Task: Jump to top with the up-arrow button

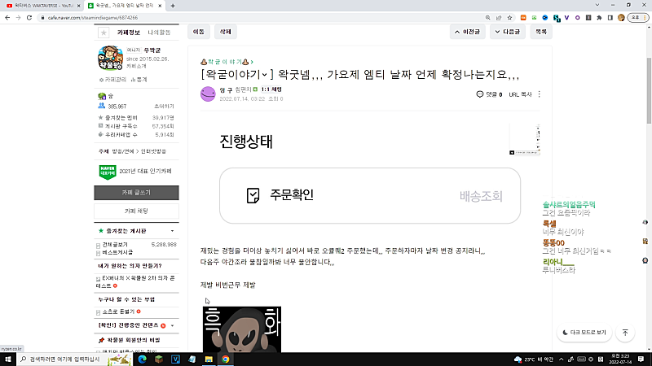Action: point(625,333)
